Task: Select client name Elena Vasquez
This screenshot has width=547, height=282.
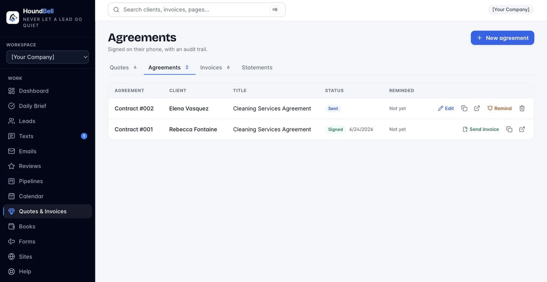Action: (x=189, y=108)
